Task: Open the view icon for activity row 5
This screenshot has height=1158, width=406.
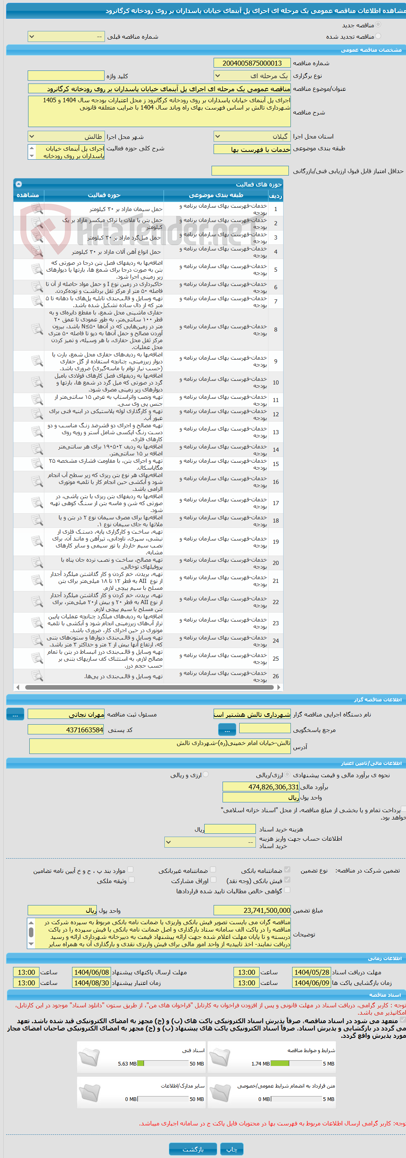Action: point(37,269)
